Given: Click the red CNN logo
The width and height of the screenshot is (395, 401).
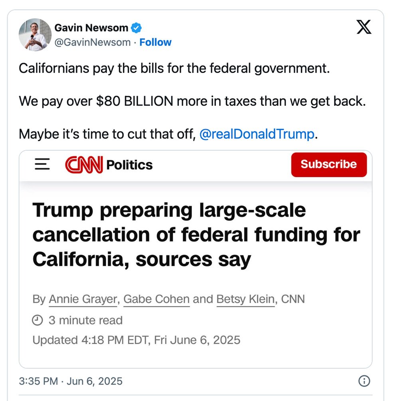Looking at the screenshot, I should pos(84,165).
